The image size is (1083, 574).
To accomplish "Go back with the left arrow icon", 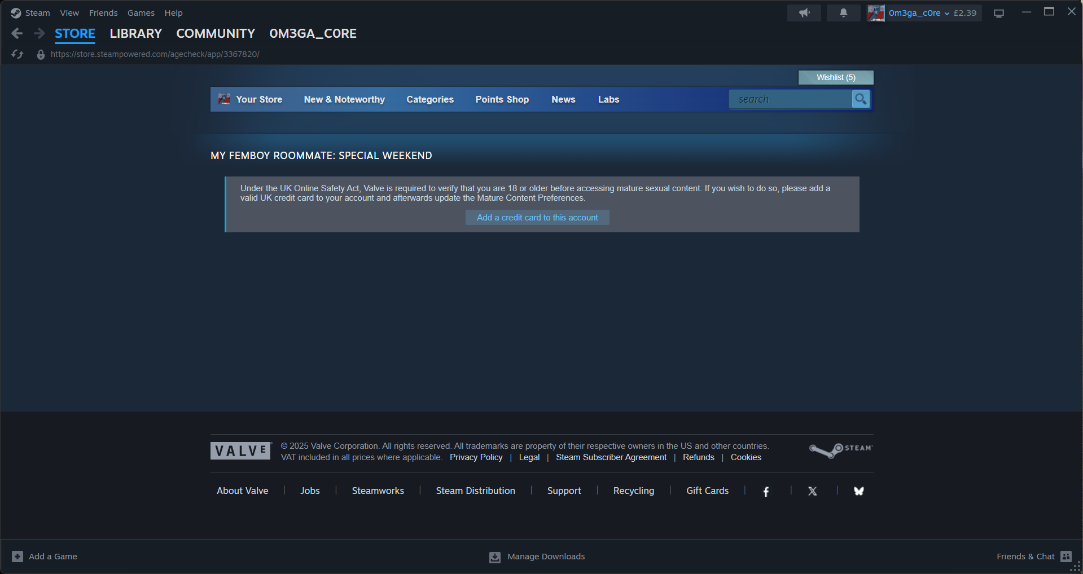I will coord(17,34).
